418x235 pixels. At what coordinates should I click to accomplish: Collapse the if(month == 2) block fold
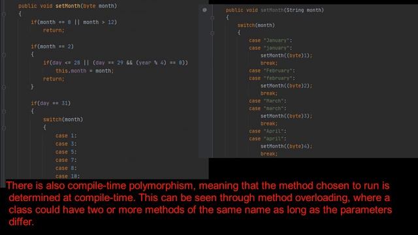[x=4, y=55]
